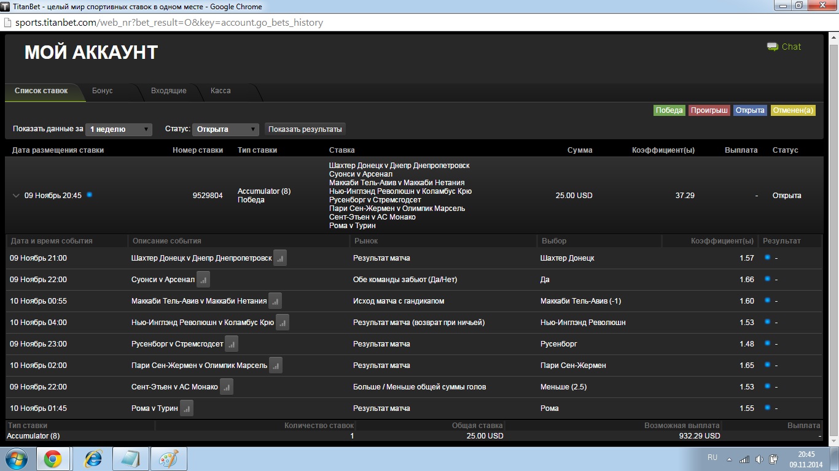Click the red Проигрыш legend swatch
The width and height of the screenshot is (839, 471).
click(x=709, y=110)
